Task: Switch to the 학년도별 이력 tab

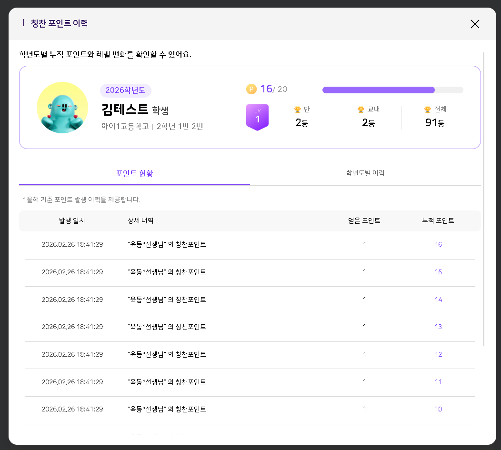Action: pyautogui.click(x=365, y=173)
